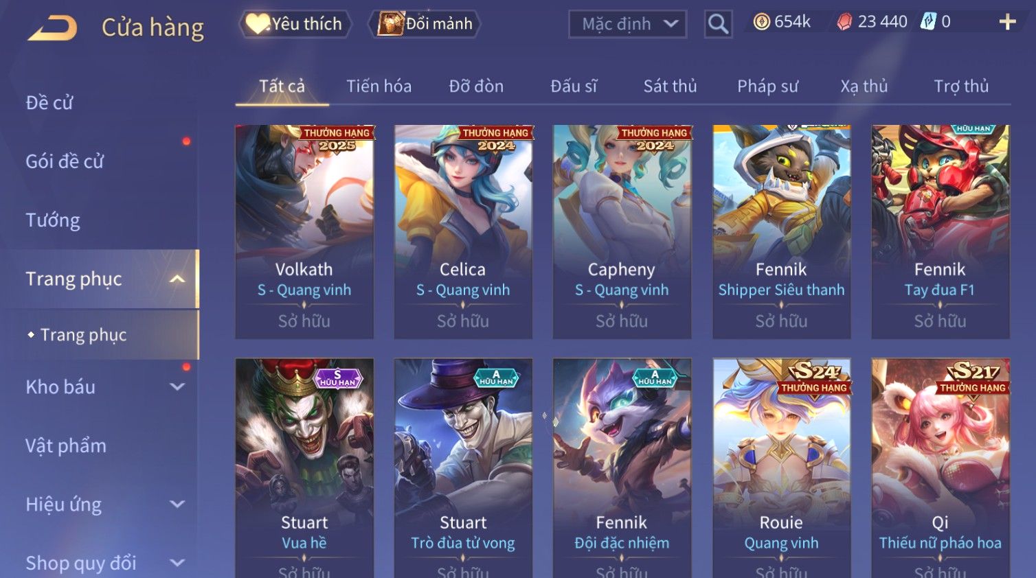1036x578 pixels.
Task: Open Tướng in the sidebar
Action: tap(53, 220)
